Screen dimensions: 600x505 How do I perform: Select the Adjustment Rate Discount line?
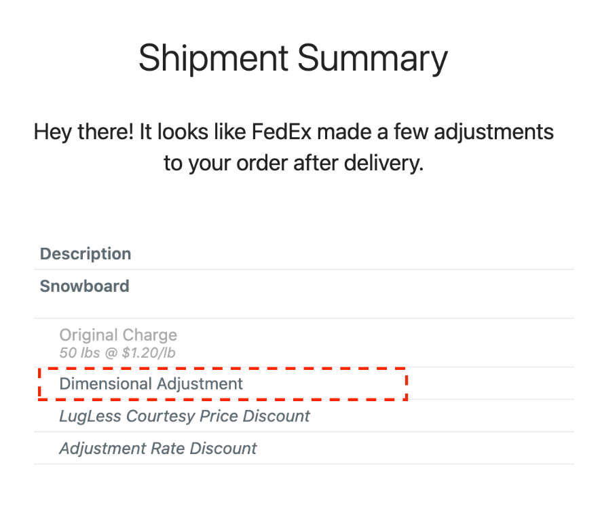158,448
